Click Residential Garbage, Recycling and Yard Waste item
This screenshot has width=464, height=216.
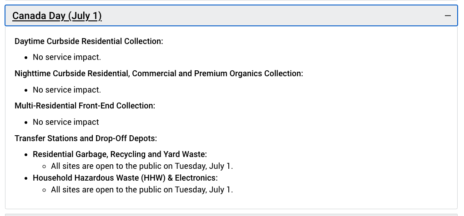120,154
